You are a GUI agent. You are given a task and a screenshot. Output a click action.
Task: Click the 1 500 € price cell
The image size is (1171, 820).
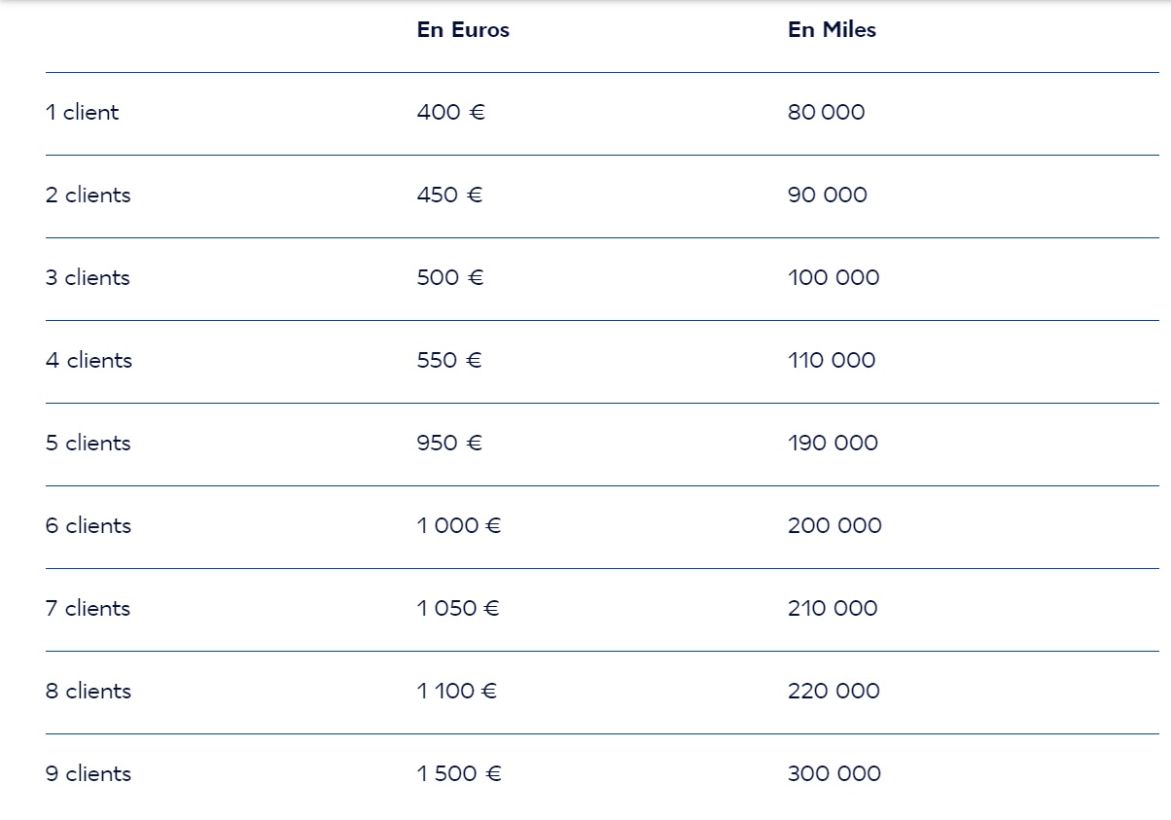coord(459,774)
